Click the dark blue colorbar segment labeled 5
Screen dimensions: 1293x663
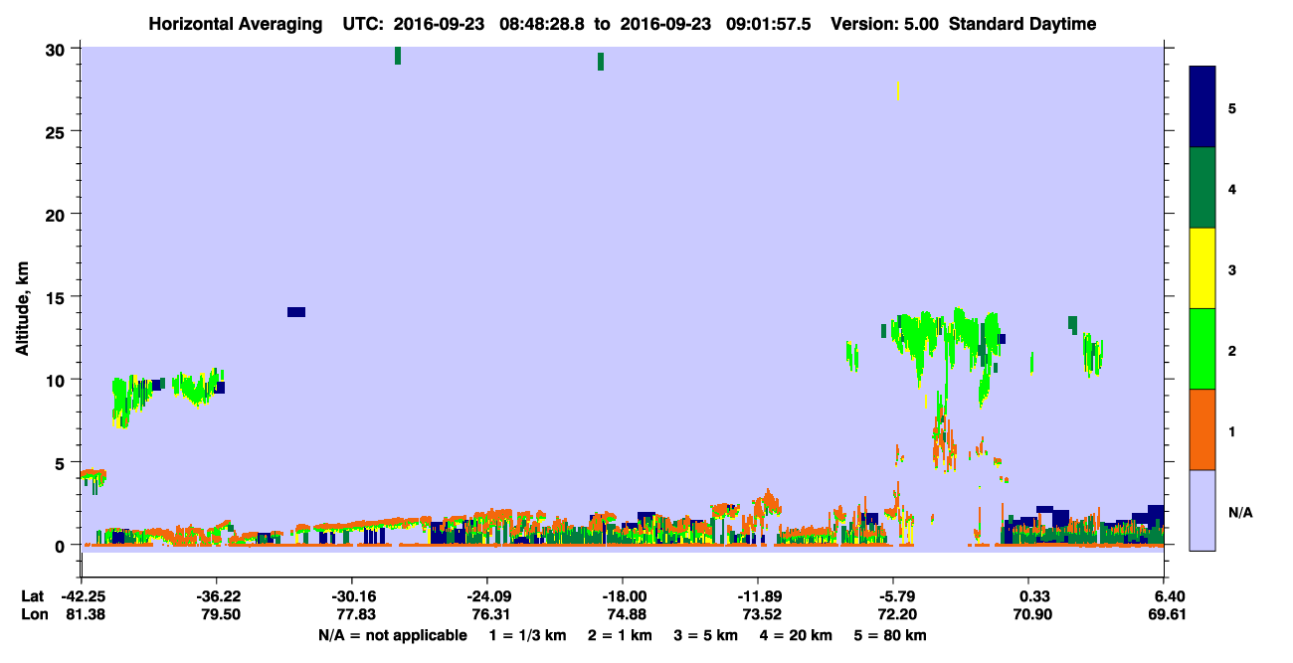[x=1202, y=107]
